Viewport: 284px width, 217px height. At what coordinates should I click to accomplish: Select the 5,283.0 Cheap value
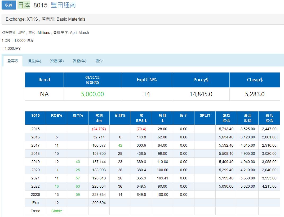tap(255, 94)
